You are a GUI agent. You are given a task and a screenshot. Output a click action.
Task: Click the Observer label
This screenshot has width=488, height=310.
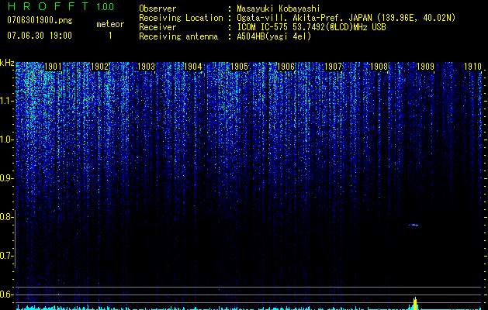click(x=157, y=9)
